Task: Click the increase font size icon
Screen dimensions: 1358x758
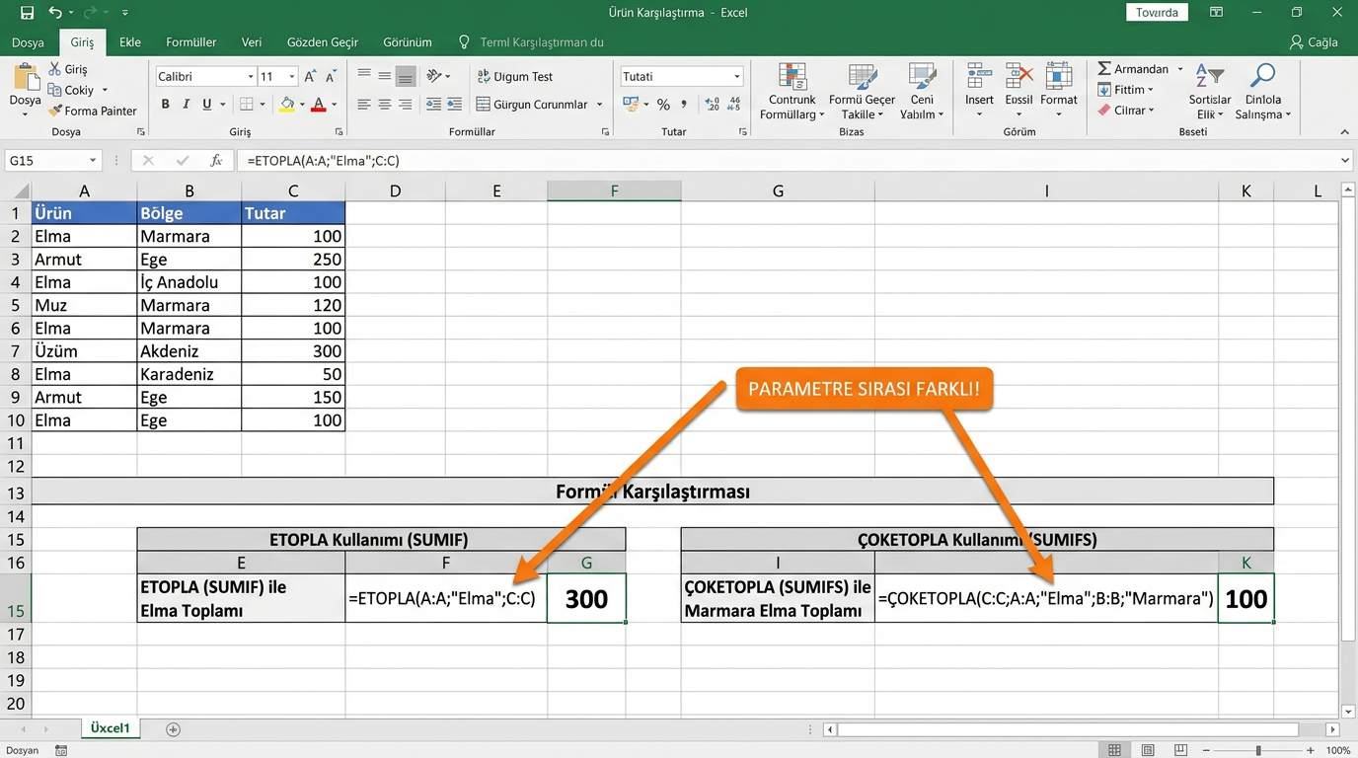Action: click(310, 77)
